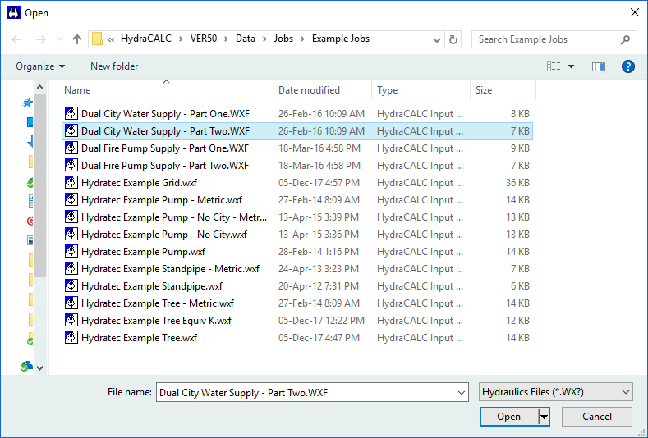Click the Cancel button
Viewport: 648px width, 438px height.
pos(597,417)
